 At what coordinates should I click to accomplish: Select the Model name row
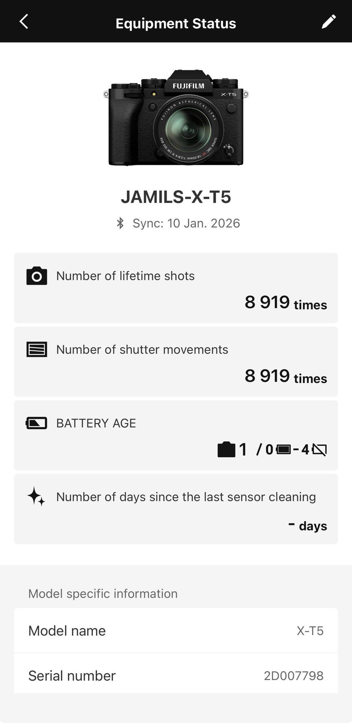tap(176, 631)
